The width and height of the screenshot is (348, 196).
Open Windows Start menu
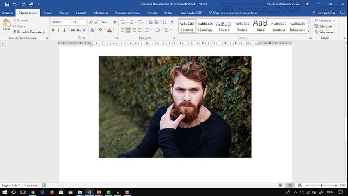click(x=4, y=192)
